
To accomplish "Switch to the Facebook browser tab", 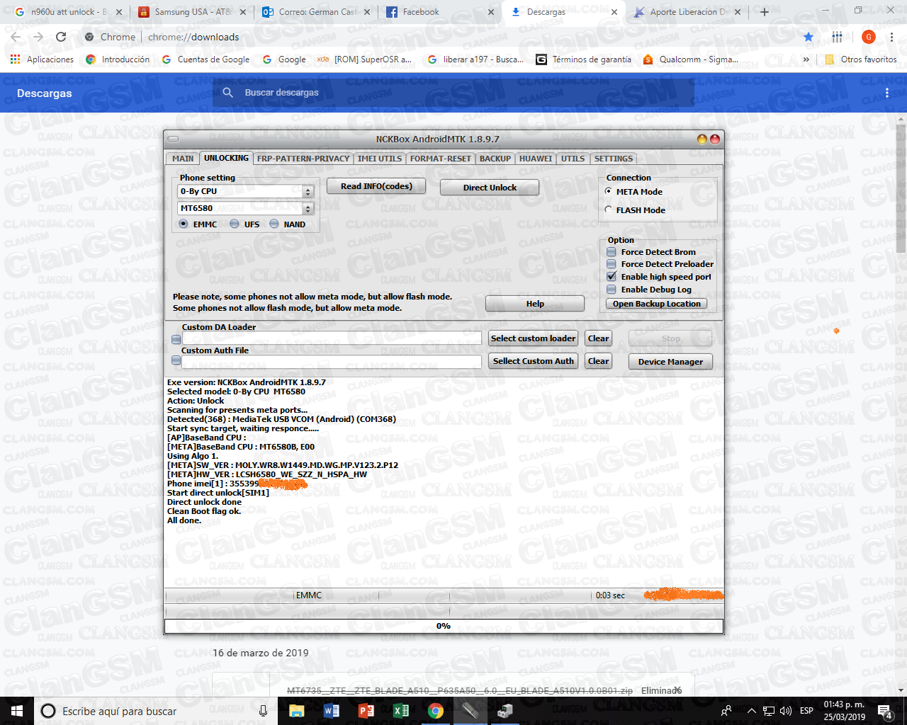I will 439,12.
